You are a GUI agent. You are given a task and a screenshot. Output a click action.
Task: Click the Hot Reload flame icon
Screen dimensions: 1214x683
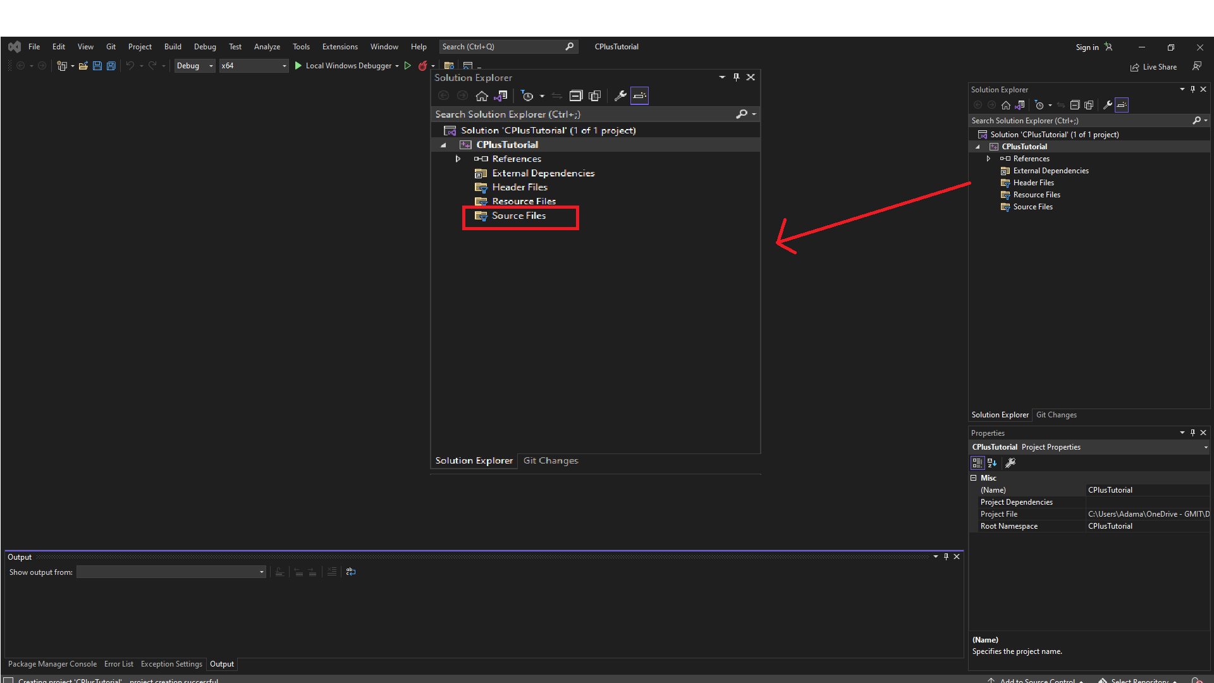tap(422, 66)
